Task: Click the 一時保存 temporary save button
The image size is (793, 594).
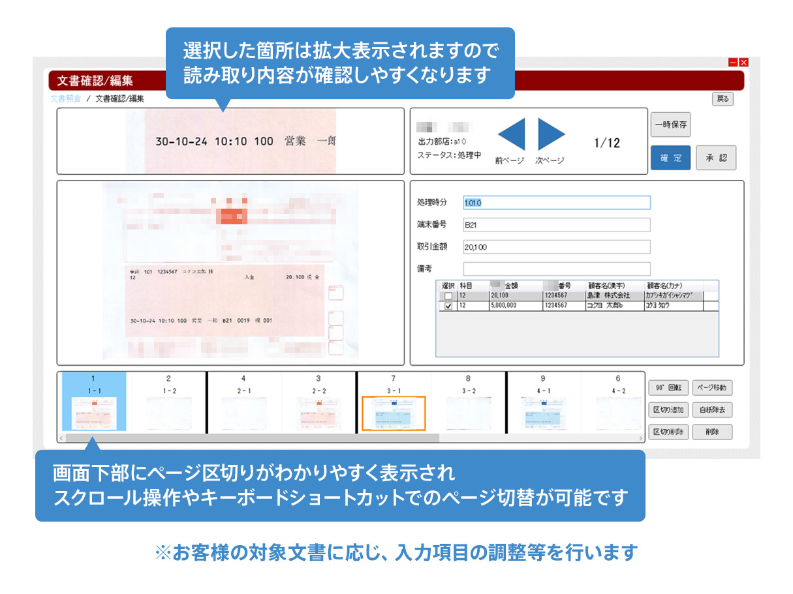Action: (x=670, y=125)
